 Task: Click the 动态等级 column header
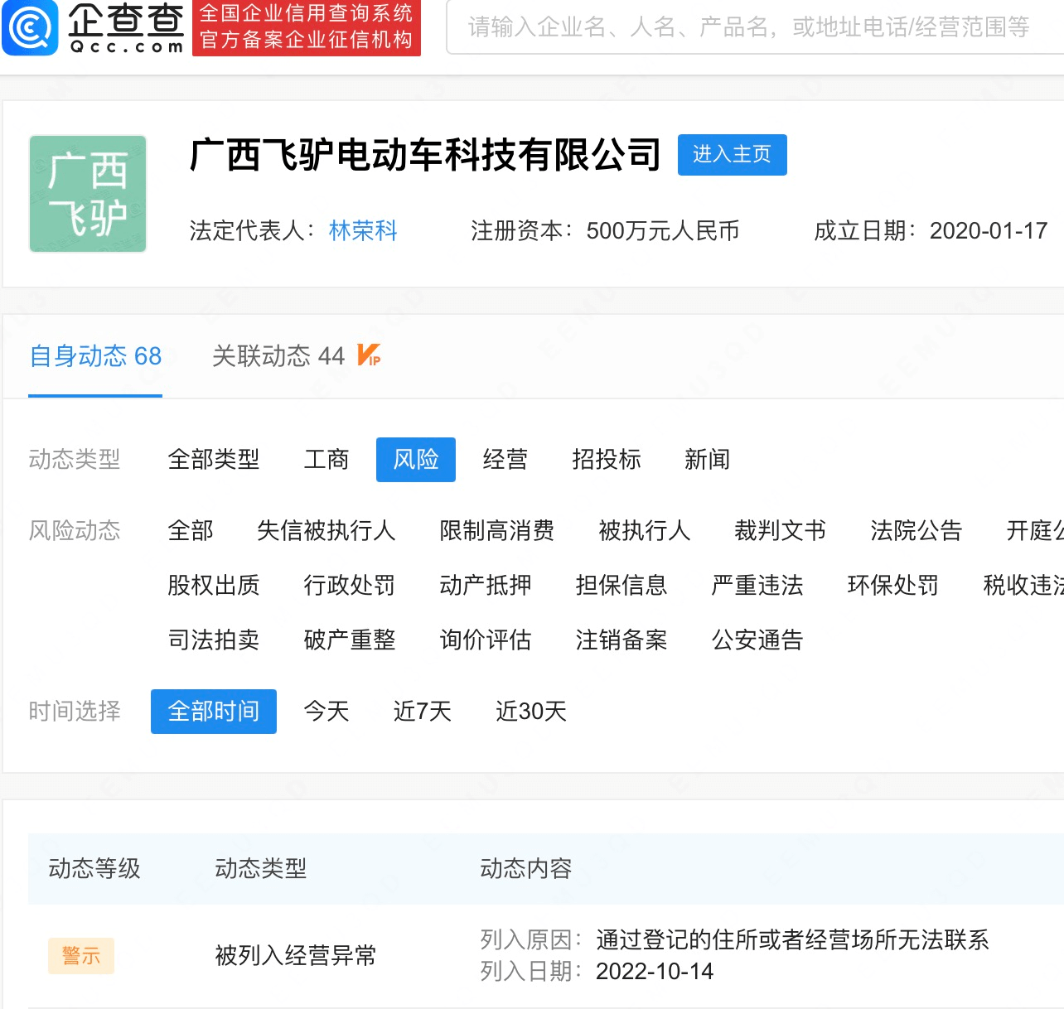click(94, 868)
